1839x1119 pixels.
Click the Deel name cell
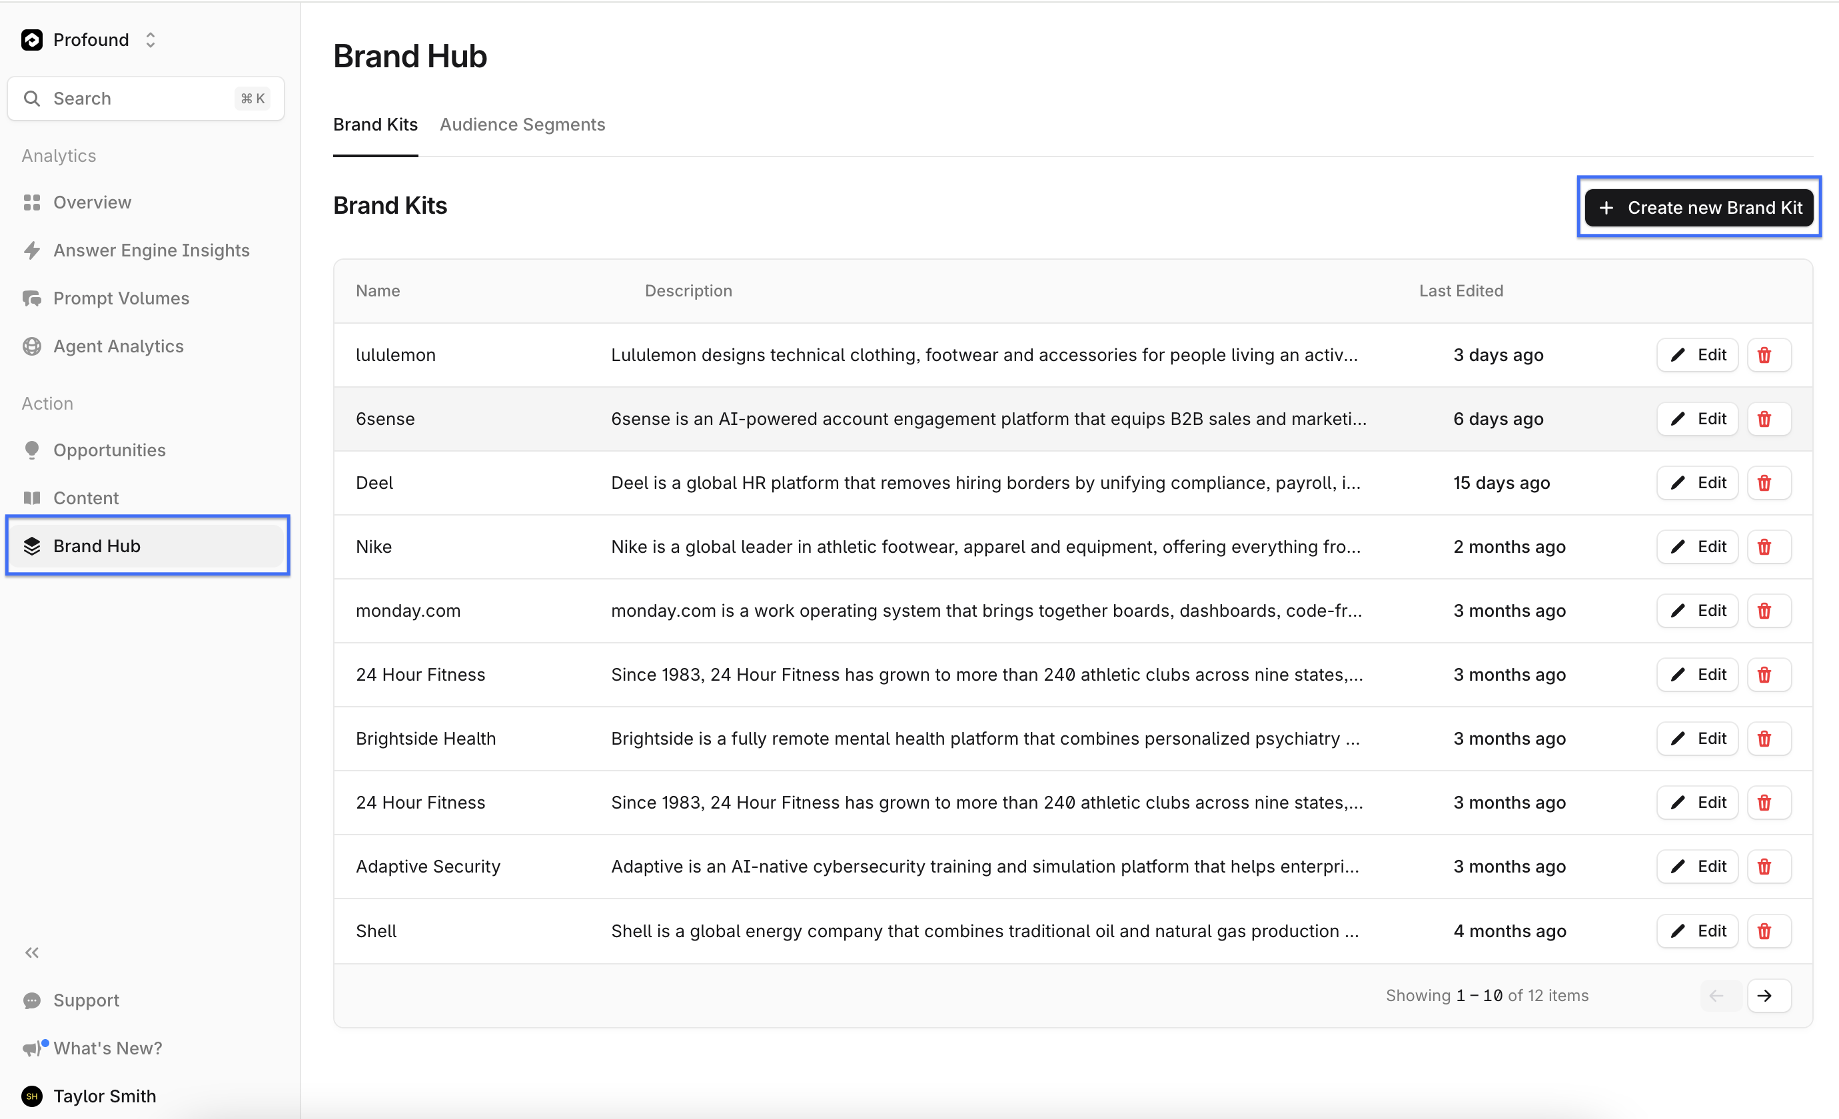374,483
